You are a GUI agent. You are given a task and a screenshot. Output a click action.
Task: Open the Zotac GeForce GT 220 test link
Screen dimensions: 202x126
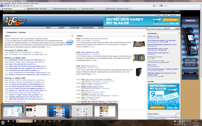[90, 52]
